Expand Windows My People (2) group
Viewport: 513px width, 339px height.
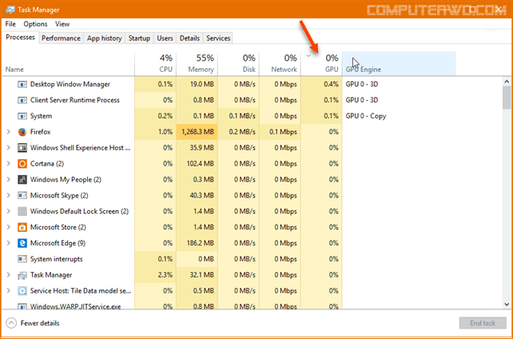[9, 180]
